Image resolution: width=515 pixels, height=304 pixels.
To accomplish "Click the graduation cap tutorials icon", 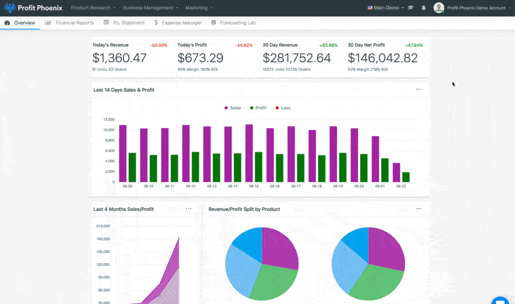I will [x=411, y=8].
